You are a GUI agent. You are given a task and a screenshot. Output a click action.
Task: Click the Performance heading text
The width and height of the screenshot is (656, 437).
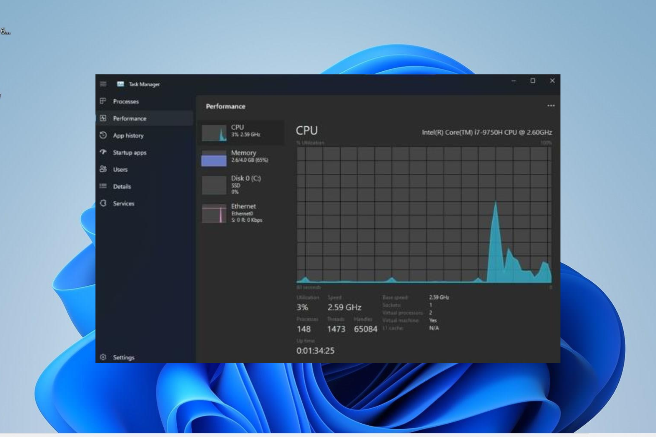[225, 106]
